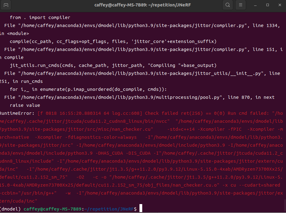Click the 'jit_utils.run_cmds' line
This screenshot has width=286, height=213.
pyautogui.click(x=113, y=65)
